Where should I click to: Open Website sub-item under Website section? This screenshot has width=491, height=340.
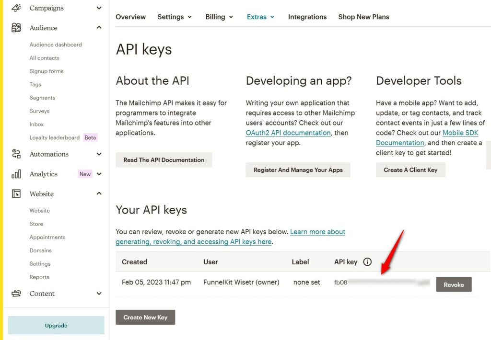click(39, 211)
